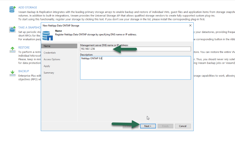Open the BACKUP link
Screen dimensions: 235x144
coord(24,71)
